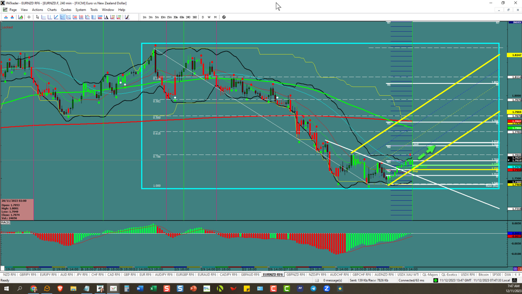Switch chart to 30m timeframe

coord(175,17)
